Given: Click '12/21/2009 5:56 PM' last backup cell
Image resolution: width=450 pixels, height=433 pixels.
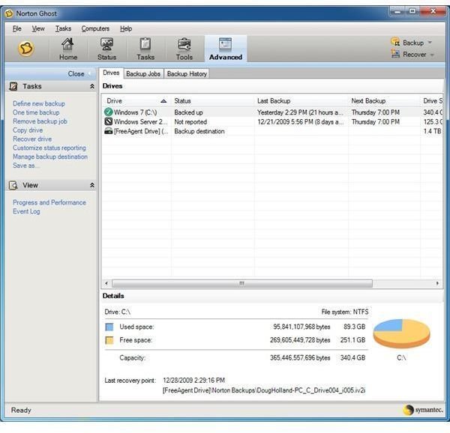Looking at the screenshot, I should [300, 122].
